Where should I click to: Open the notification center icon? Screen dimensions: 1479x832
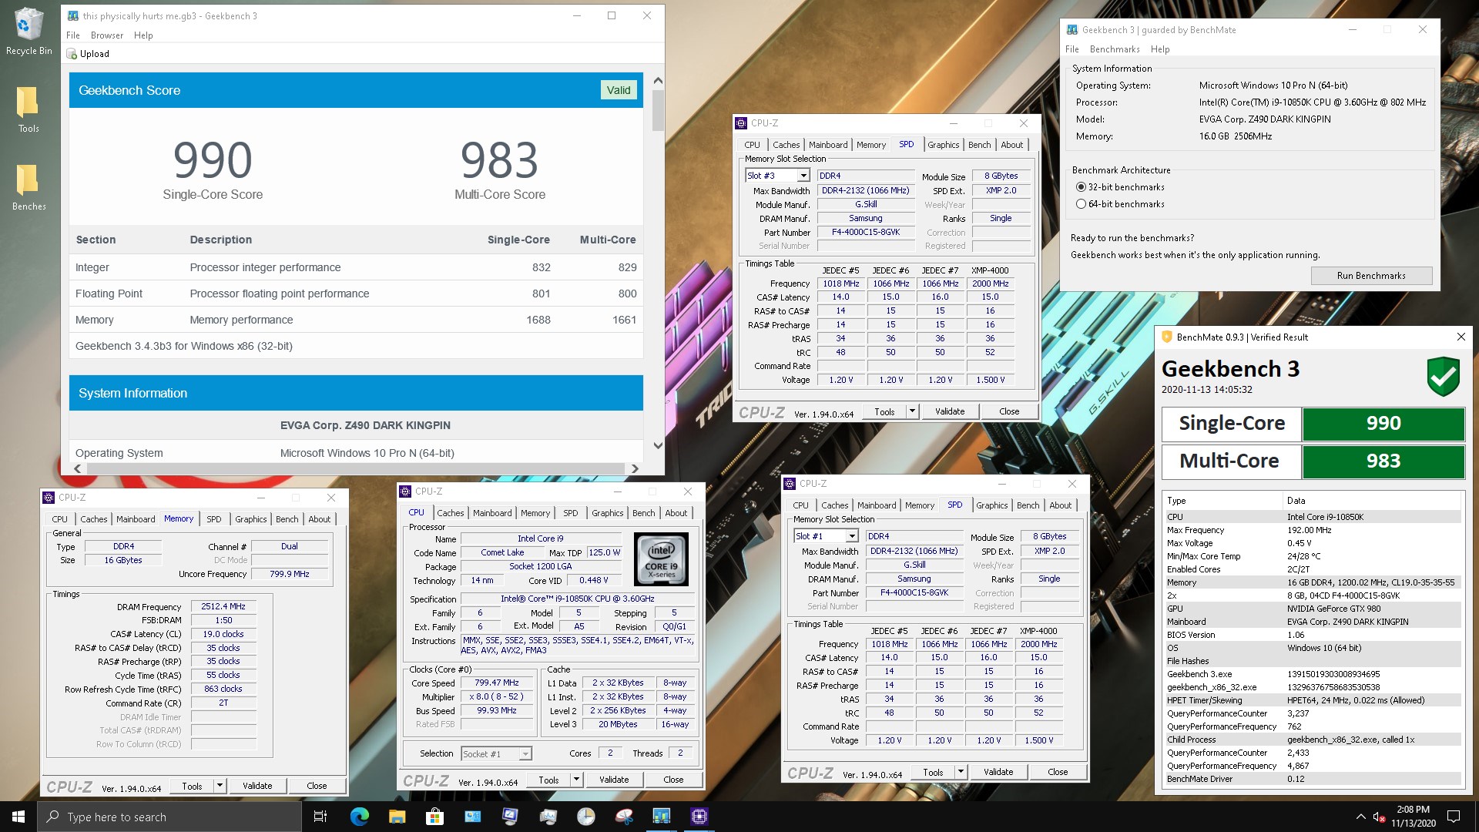[1454, 817]
